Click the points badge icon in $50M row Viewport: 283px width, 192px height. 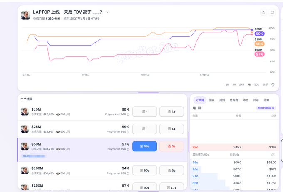tap(58, 149)
